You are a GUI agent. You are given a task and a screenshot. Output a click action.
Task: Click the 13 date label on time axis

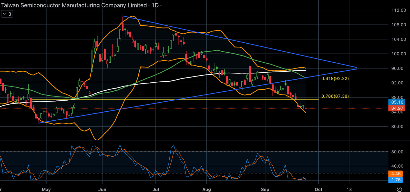click(x=349, y=189)
